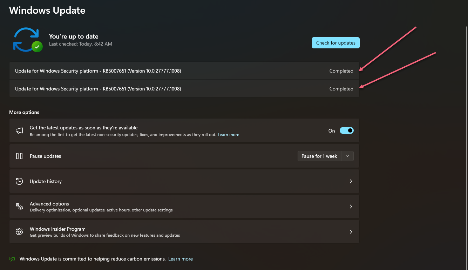Click Last checked: Today, 8:42 AM text
This screenshot has width=468, height=270.
click(81, 44)
